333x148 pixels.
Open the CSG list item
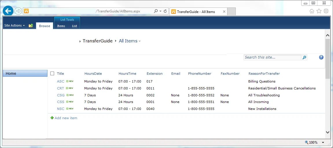tap(61, 95)
